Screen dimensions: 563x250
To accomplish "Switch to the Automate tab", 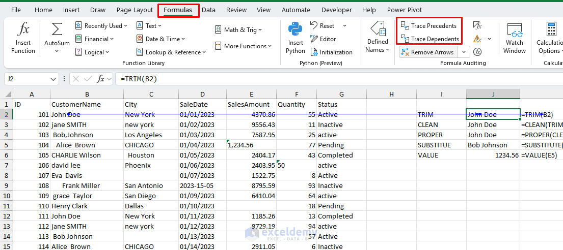I will tap(296, 10).
